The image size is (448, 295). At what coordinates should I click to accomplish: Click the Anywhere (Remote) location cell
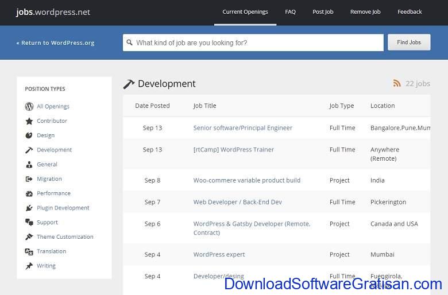coord(385,154)
